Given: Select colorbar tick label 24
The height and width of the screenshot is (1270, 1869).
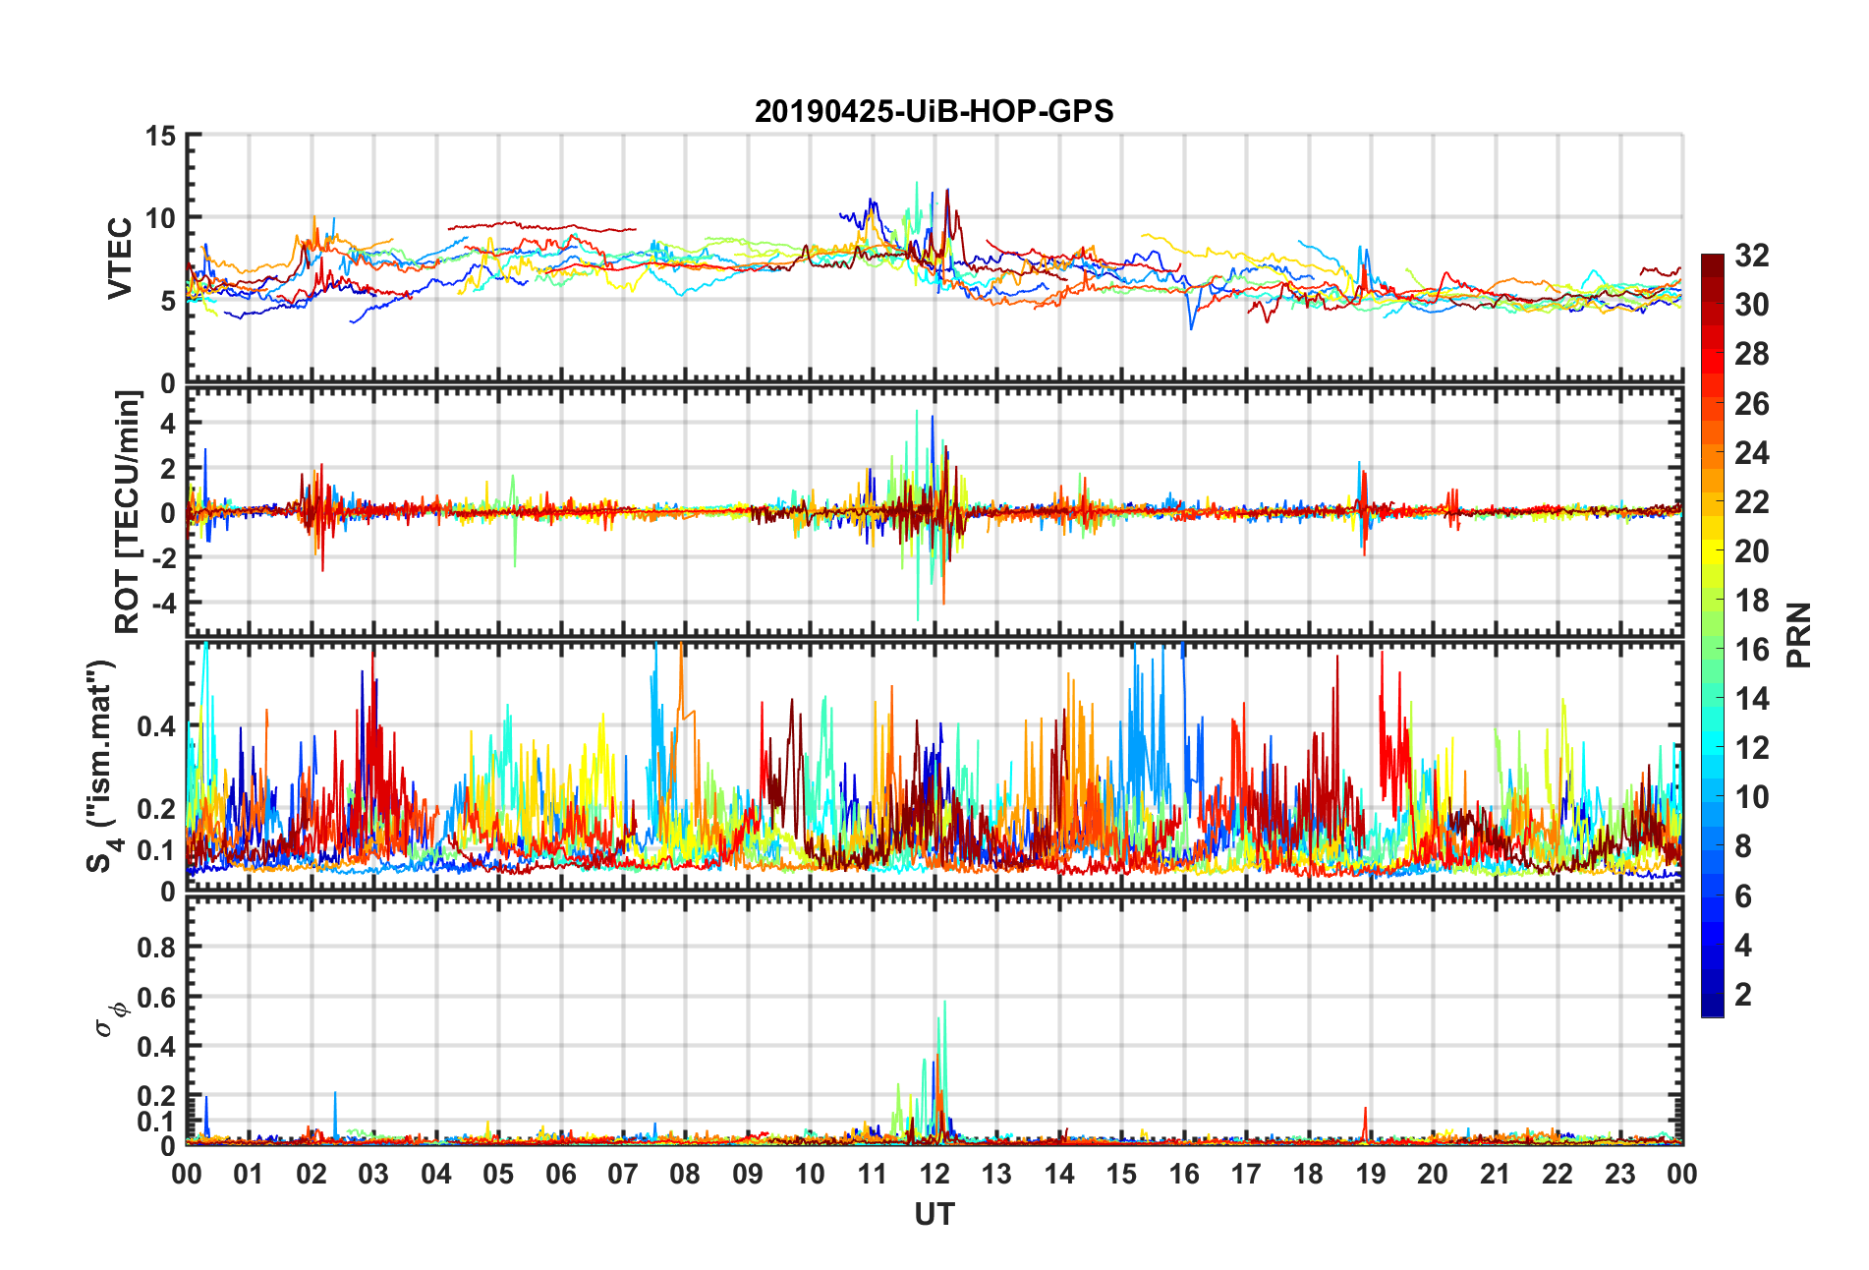Looking at the screenshot, I should point(1751,453).
